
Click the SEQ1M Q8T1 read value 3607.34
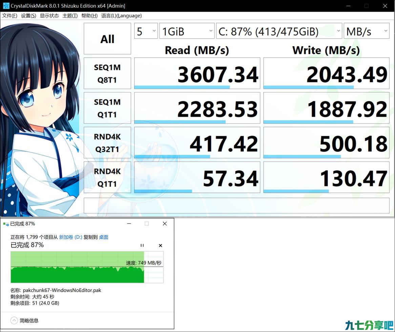tap(197, 73)
